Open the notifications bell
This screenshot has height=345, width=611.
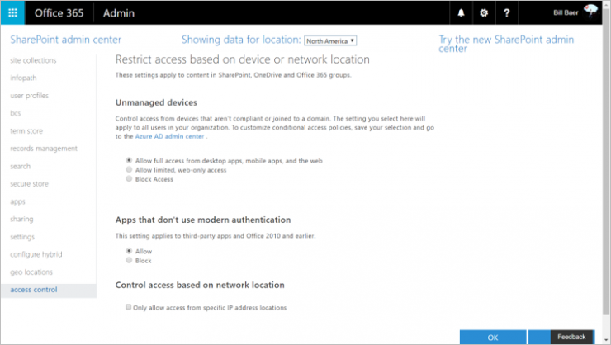click(x=461, y=13)
